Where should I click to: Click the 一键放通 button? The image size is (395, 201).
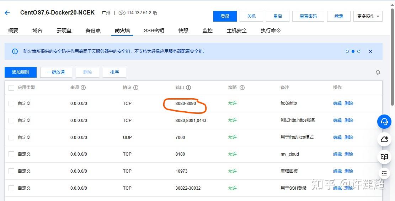(x=56, y=72)
